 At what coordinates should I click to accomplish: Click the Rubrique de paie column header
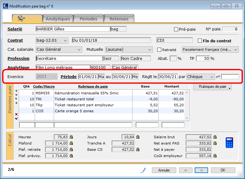[93, 87]
